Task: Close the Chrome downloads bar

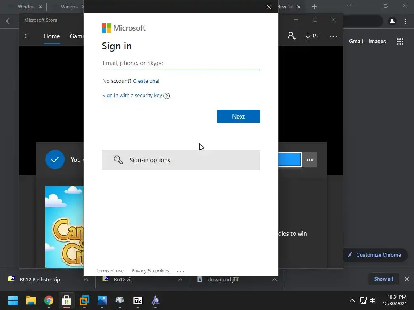Action: click(407, 279)
